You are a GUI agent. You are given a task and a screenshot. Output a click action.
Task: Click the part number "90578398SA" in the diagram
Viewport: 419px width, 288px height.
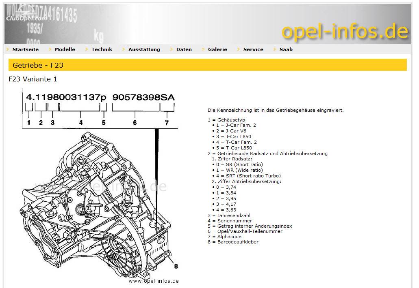[143, 97]
